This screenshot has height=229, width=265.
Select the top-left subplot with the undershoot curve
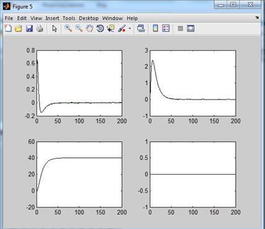[79, 83]
